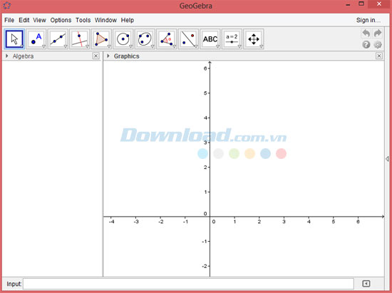
Task: Pick the Angle measurement tool
Action: click(x=167, y=39)
